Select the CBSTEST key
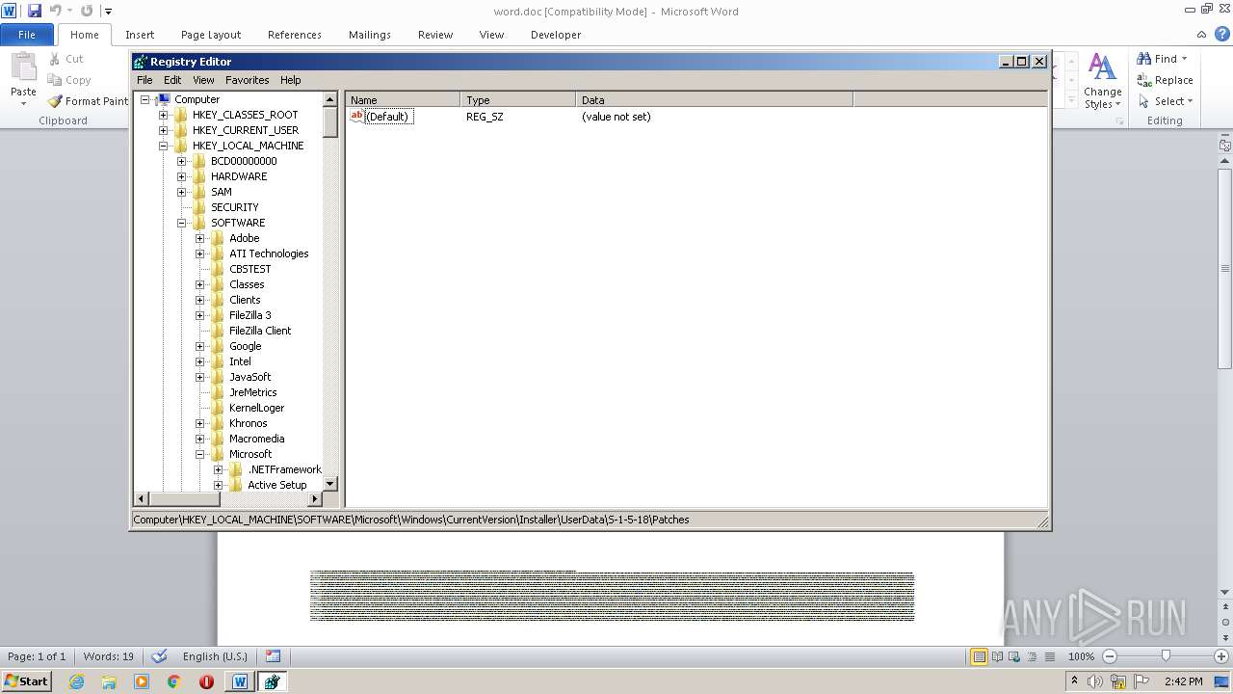 249,269
